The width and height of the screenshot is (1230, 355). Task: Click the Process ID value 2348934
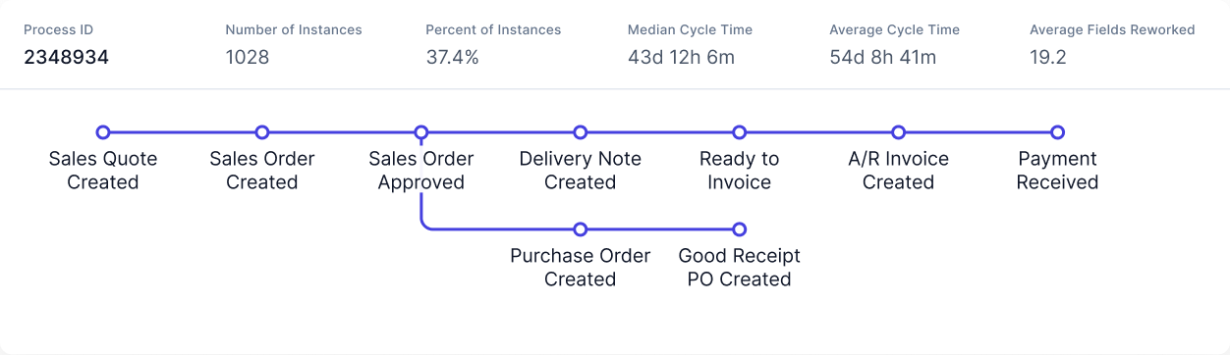point(66,57)
